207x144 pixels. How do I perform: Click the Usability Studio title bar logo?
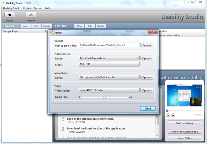tap(3, 3)
